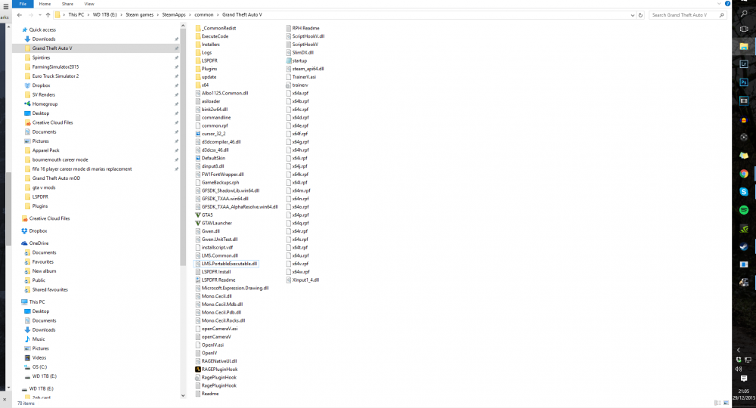
Task: Select Creative Cloud Files under Quick access
Action: click(x=53, y=122)
